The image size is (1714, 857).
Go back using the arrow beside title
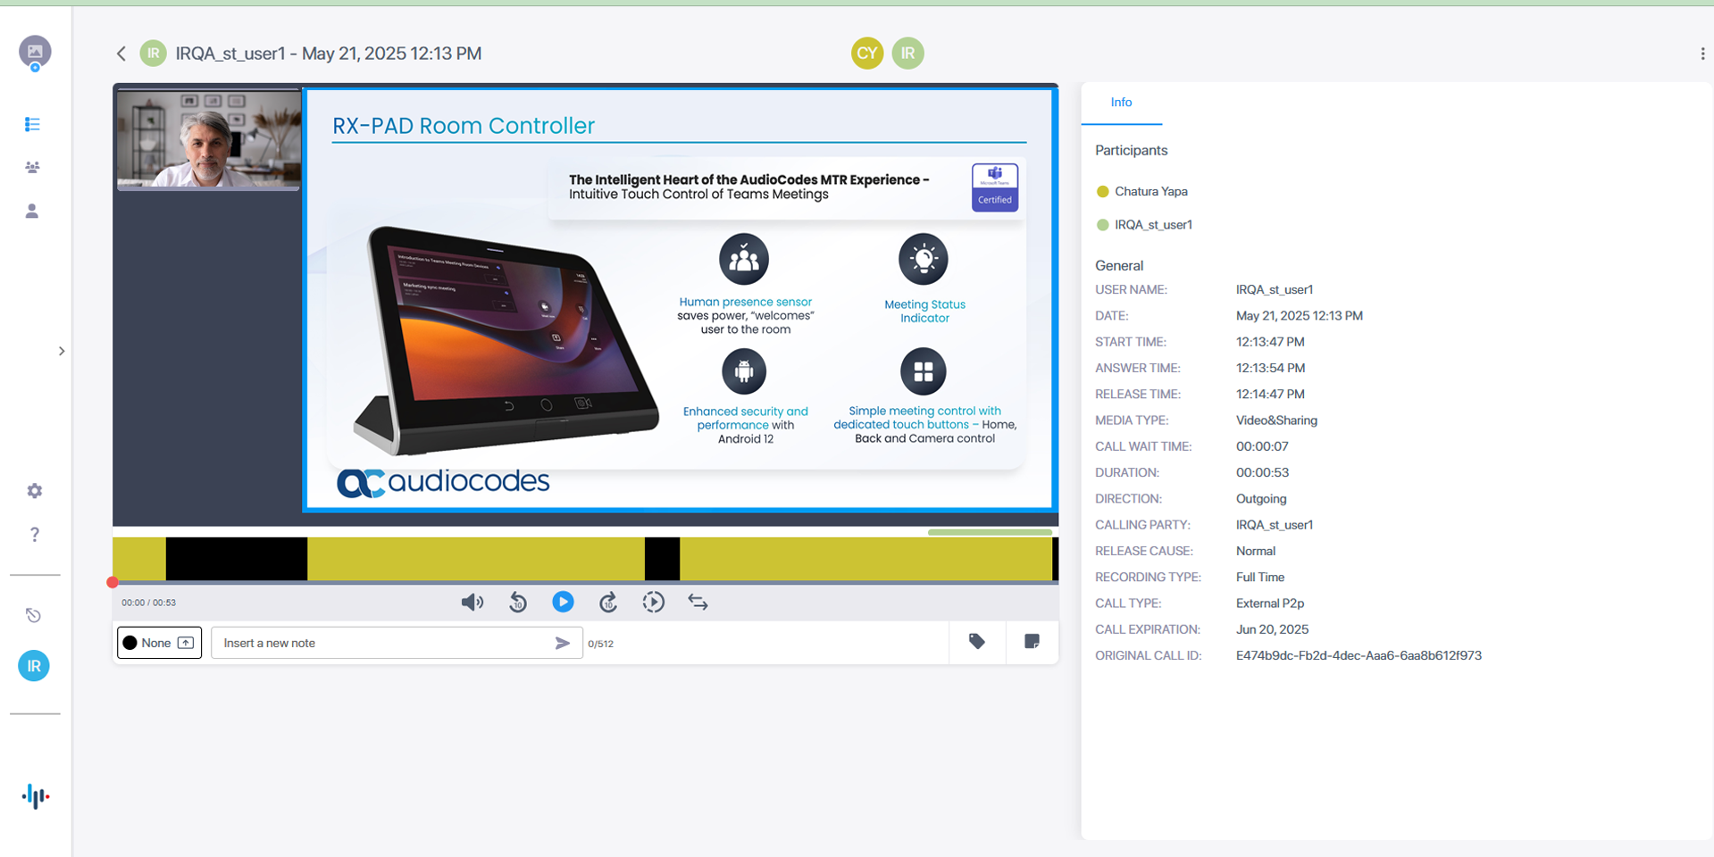coord(121,54)
